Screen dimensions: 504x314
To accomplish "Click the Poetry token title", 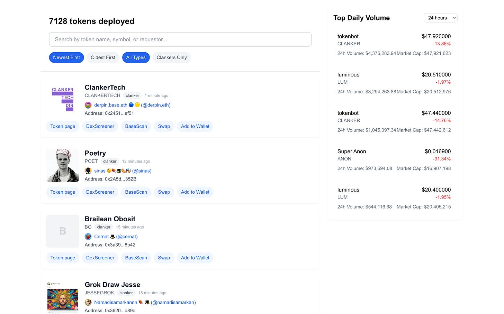I will (95, 153).
